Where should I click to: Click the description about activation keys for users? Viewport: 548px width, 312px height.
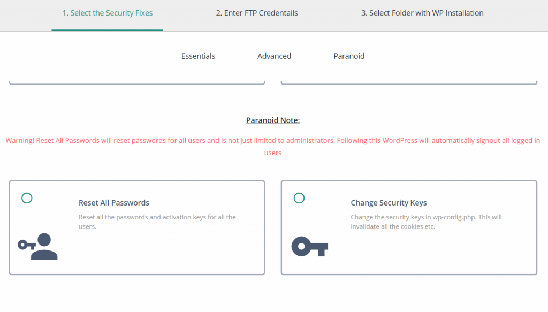pyautogui.click(x=157, y=222)
